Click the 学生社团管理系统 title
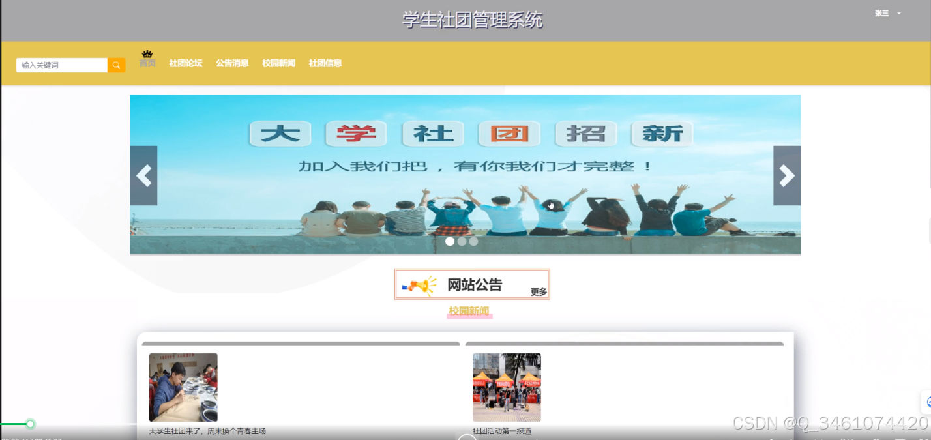Screen dimensions: 931x440 click(x=472, y=20)
